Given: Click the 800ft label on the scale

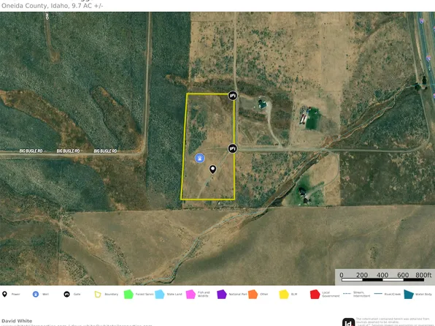Looking at the screenshot, I should tap(423, 275).
